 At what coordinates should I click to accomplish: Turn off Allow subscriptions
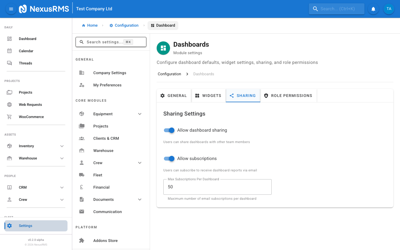169,158
